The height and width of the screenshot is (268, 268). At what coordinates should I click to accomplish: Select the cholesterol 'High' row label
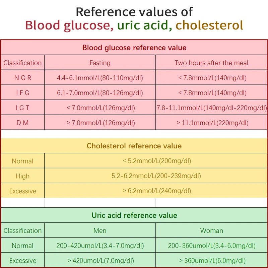pos(22,176)
